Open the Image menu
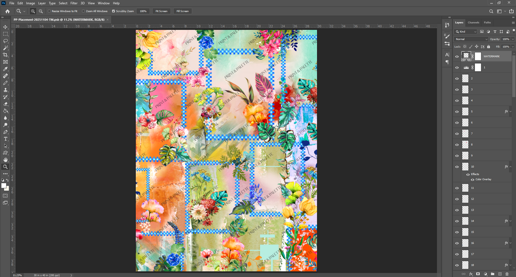The height and width of the screenshot is (277, 516). [x=30, y=3]
